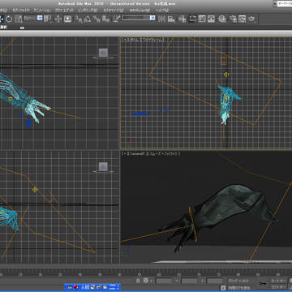Open the Render Setup icon
This screenshot has height=292, width=292.
[233, 19]
